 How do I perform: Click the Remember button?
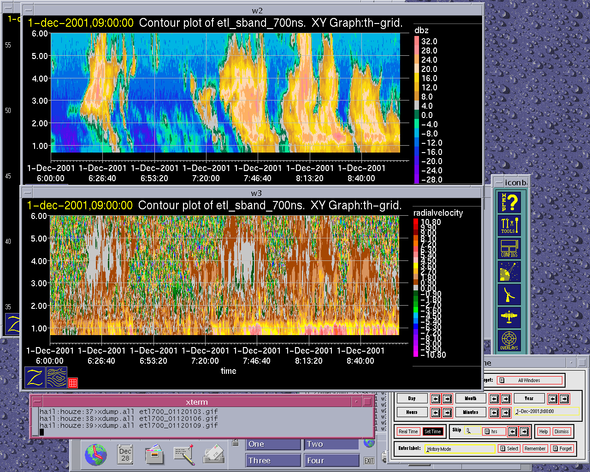point(535,448)
